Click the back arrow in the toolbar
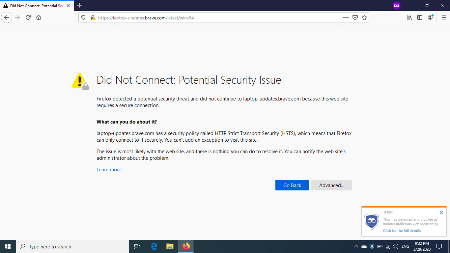Viewport: 450px width, 253px height. pyautogui.click(x=7, y=18)
